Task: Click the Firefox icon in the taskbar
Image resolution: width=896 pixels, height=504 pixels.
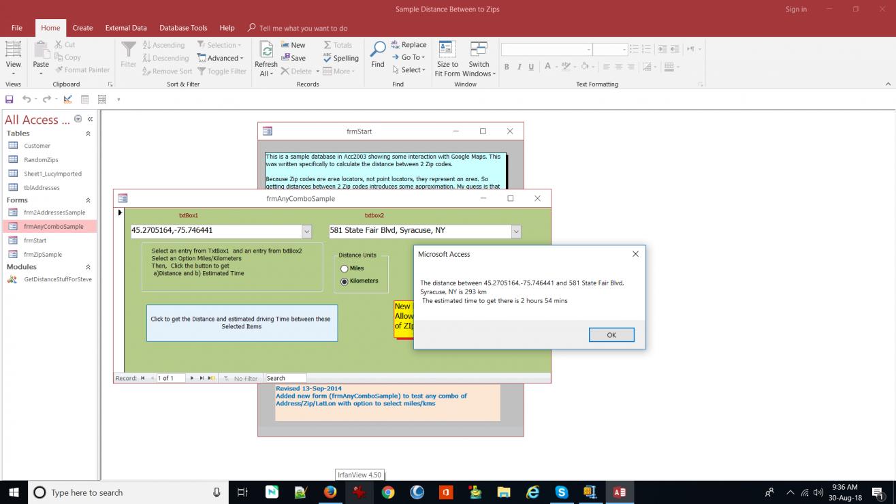Action: 330,492
